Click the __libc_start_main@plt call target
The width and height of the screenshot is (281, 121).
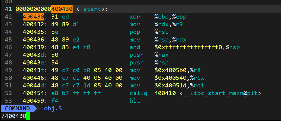pos(220,93)
